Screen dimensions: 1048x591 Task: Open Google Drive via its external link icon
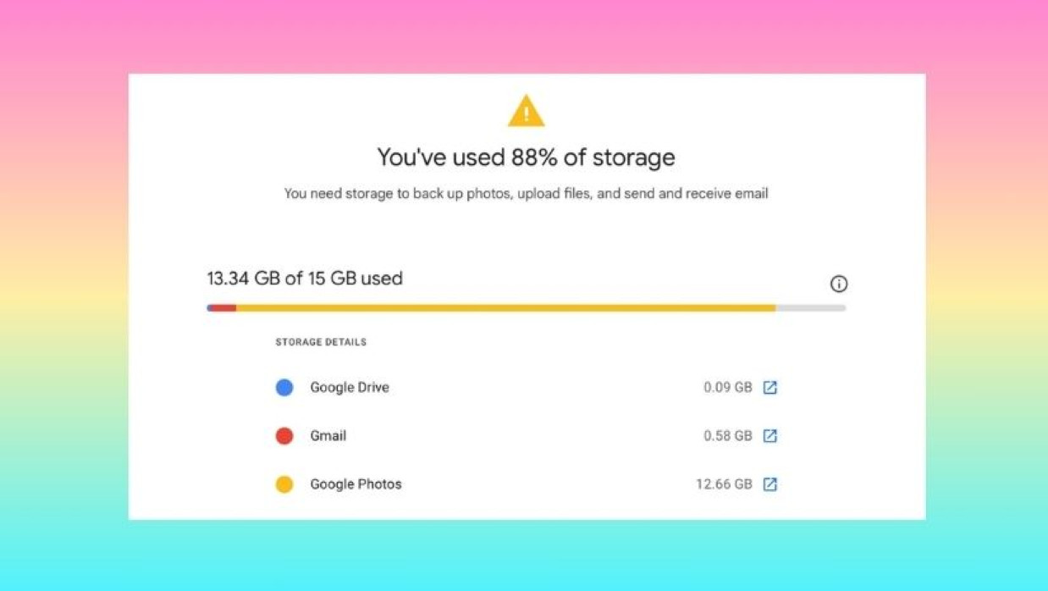point(769,387)
